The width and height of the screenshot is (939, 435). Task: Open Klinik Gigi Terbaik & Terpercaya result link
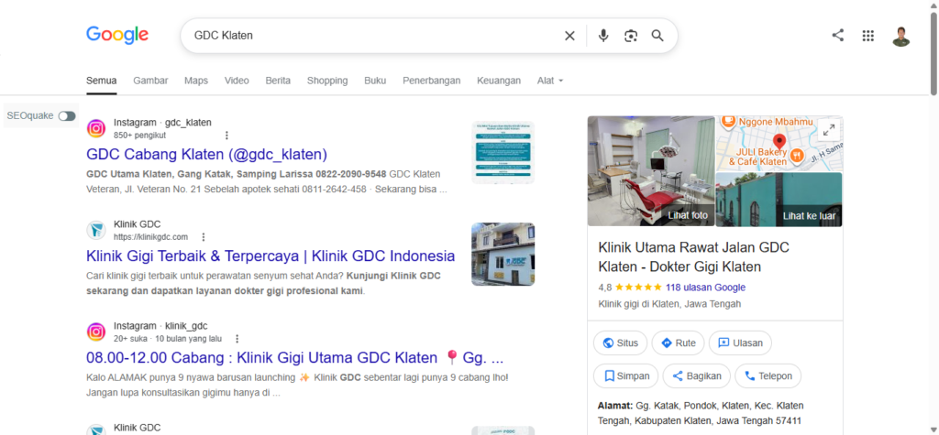pos(271,256)
